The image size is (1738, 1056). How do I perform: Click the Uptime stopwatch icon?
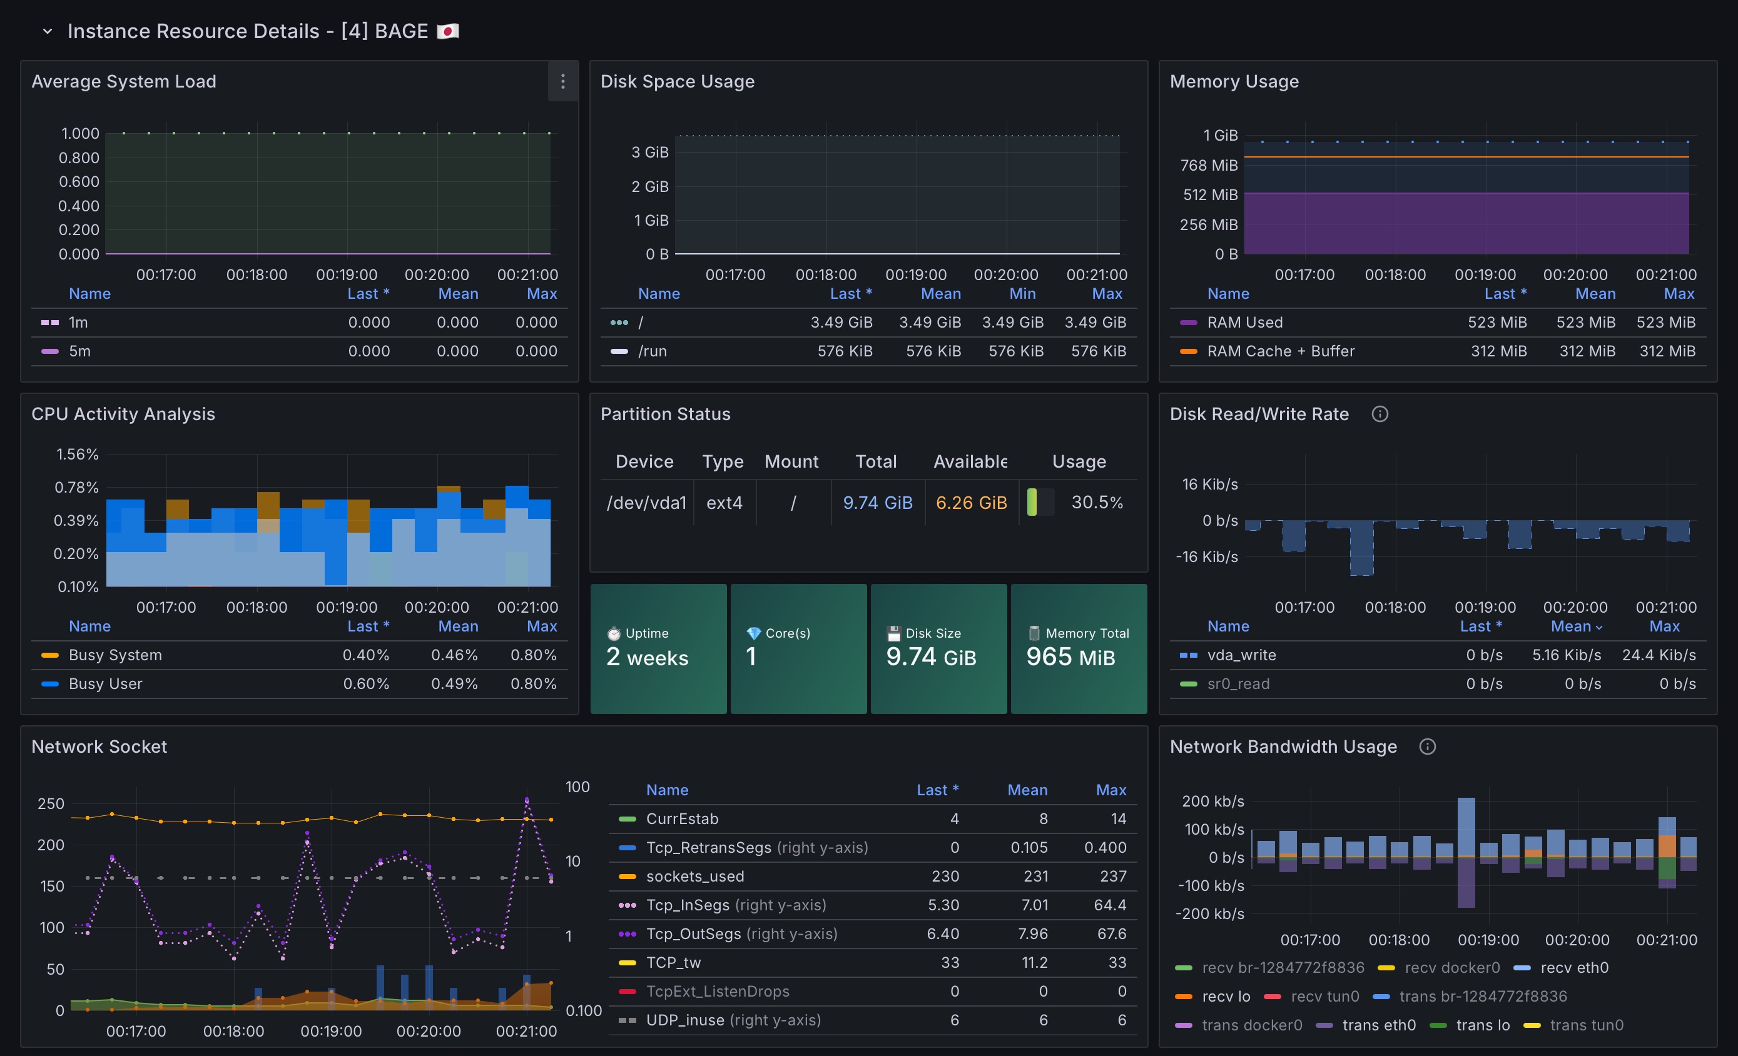pos(613,634)
